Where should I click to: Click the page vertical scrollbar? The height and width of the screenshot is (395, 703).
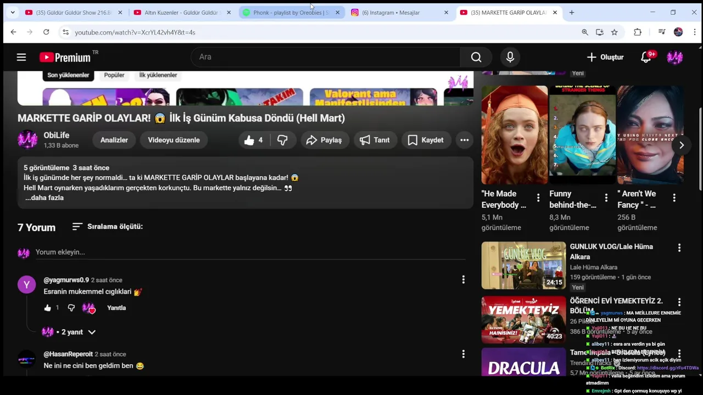coord(700,148)
